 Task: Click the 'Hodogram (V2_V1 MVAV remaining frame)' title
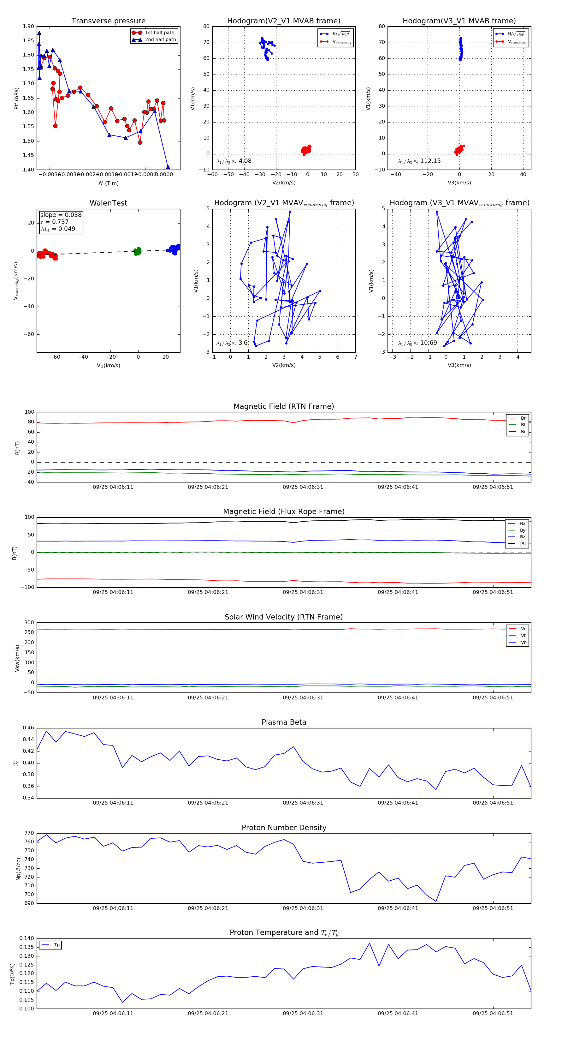pyautogui.click(x=284, y=203)
